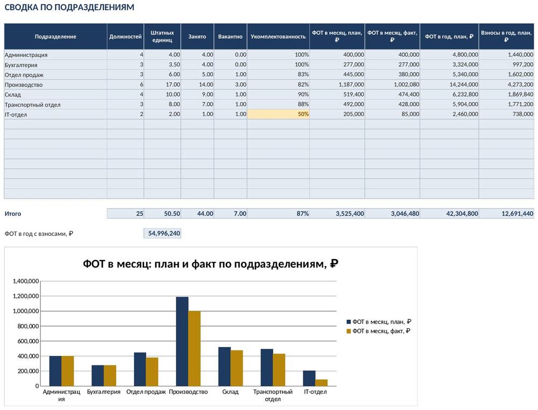
Task: Click Склад contributions value 1,869,840
Action: [x=506, y=94]
